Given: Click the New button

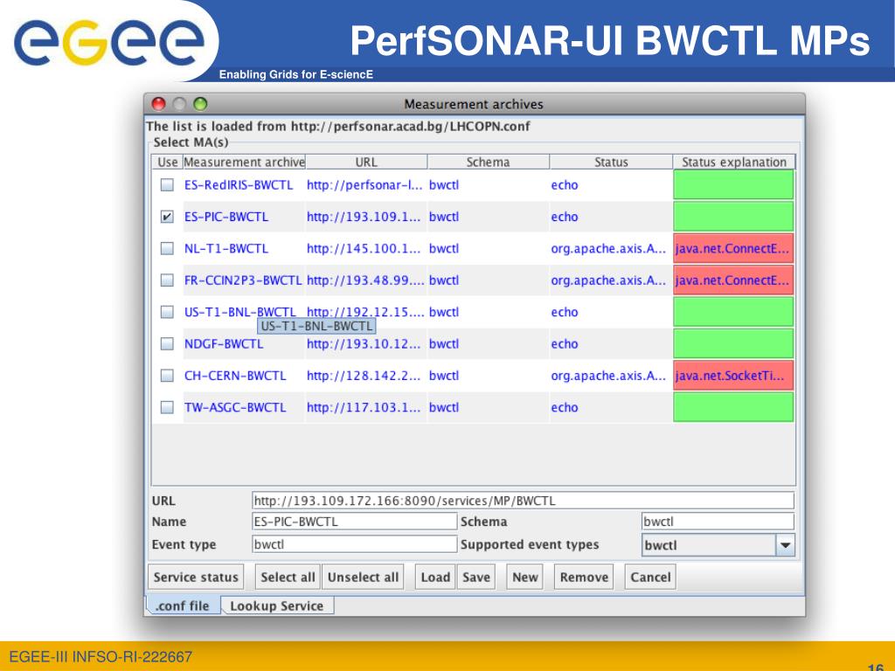Looking at the screenshot, I should tap(525, 577).
